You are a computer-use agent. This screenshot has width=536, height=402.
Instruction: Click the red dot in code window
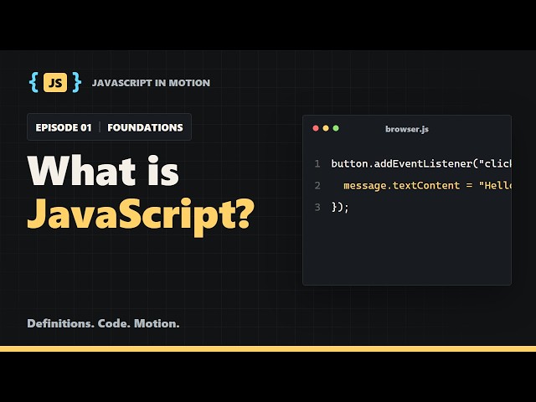click(316, 128)
